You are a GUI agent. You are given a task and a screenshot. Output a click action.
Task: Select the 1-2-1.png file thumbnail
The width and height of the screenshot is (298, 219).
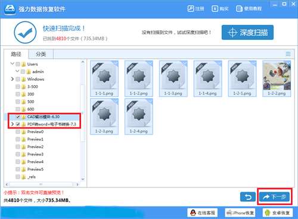[x=242, y=79]
